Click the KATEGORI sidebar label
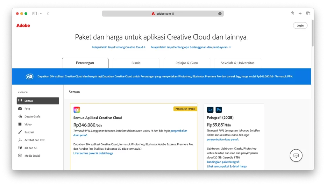Viewport: 326px width, 186px height. click(x=23, y=92)
